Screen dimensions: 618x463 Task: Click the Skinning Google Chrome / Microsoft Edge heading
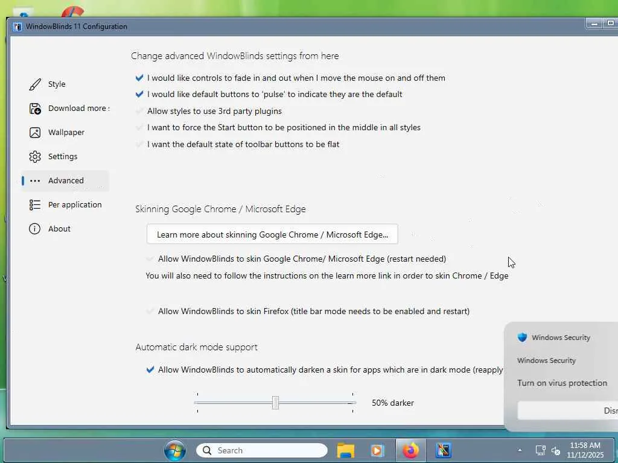point(220,209)
